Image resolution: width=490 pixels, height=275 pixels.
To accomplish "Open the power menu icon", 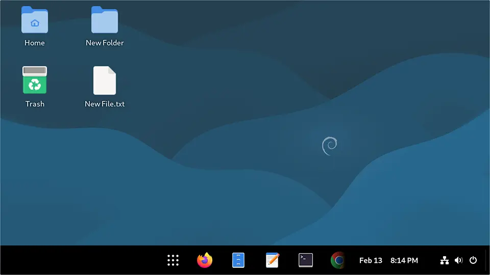I will [x=473, y=260].
